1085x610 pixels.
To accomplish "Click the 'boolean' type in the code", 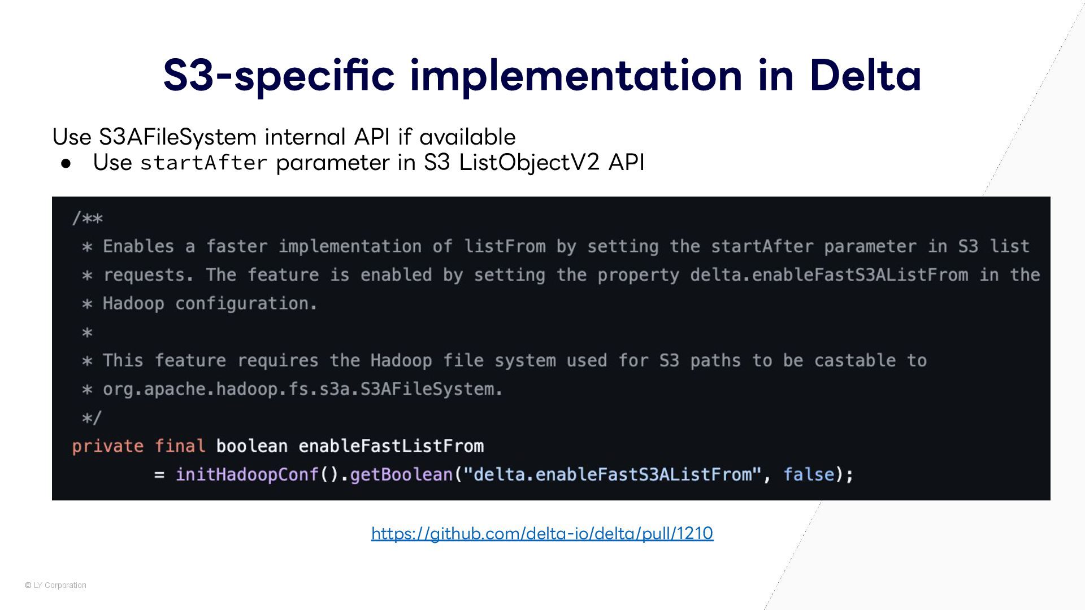I will [x=251, y=446].
